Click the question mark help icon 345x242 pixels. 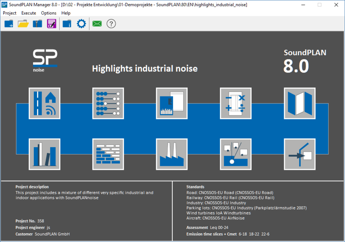tap(111, 24)
